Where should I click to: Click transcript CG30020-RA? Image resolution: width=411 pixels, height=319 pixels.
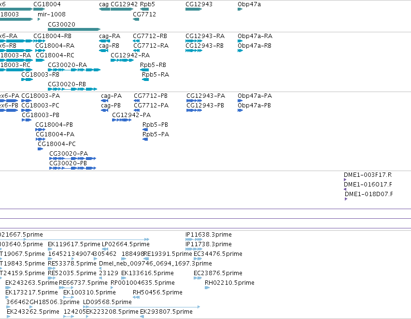click(x=67, y=65)
